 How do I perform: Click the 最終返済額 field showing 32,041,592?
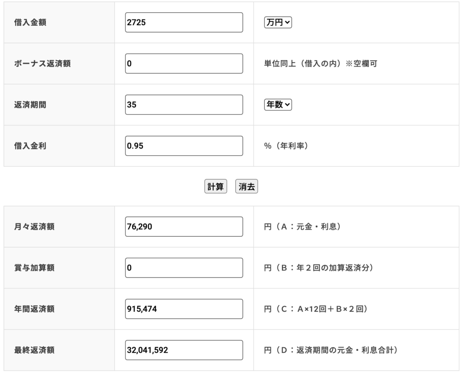coord(184,350)
